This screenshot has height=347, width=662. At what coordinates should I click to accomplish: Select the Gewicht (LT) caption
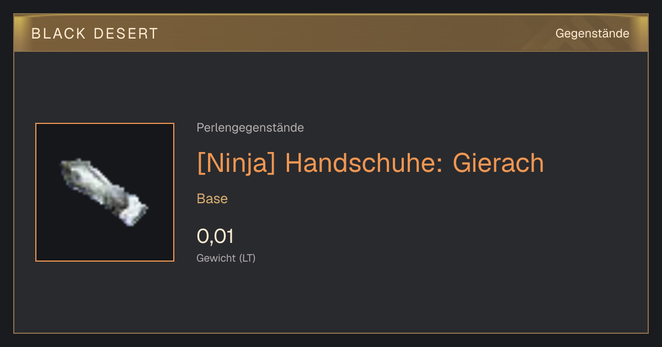226,258
